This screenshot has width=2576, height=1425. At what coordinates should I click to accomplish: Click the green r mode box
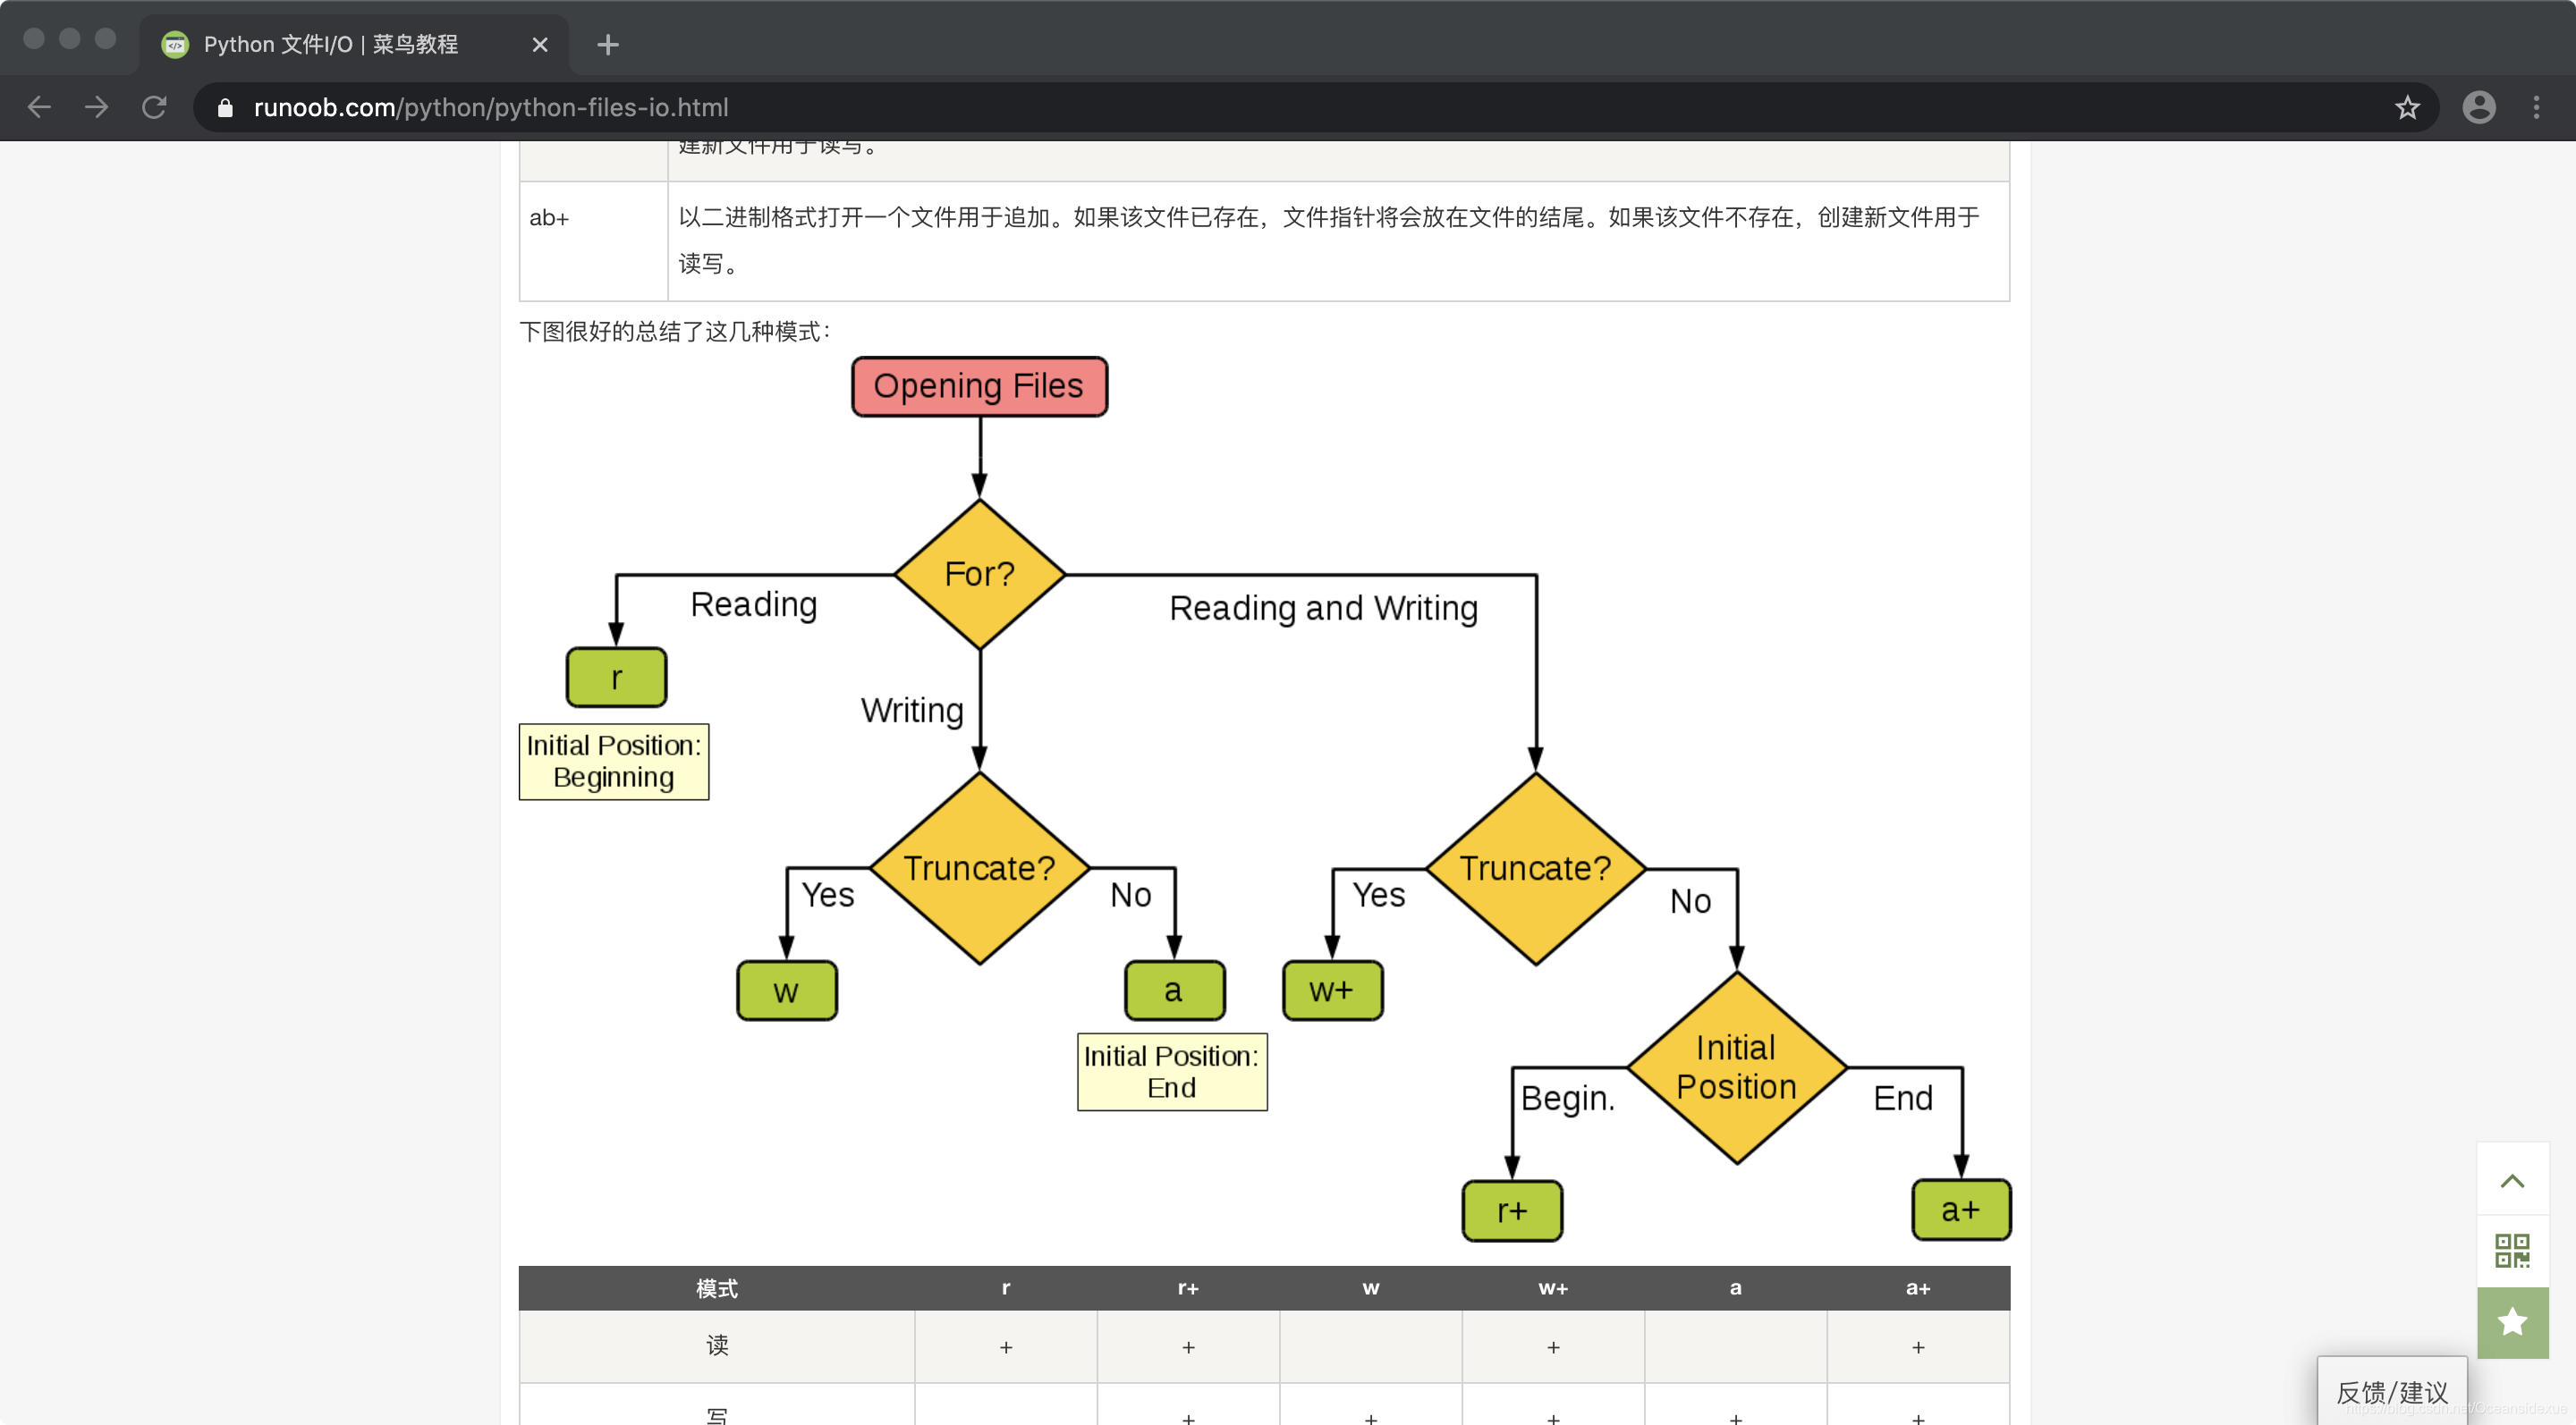click(616, 678)
